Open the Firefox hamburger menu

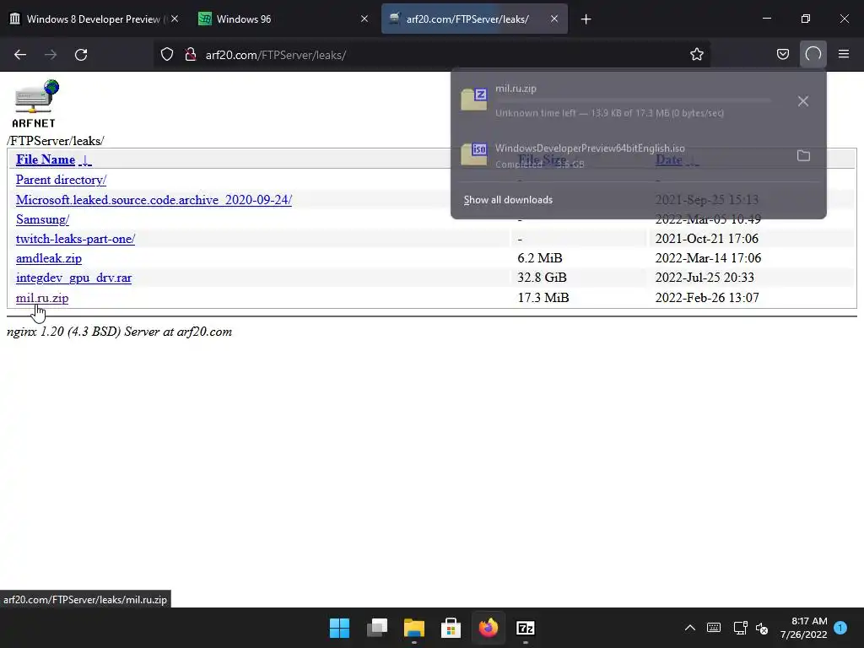point(844,55)
